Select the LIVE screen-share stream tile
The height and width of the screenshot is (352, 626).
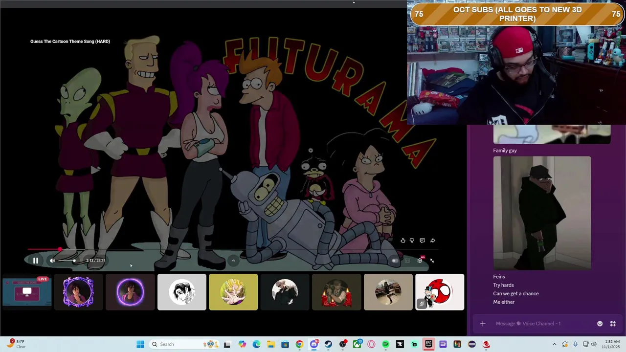(x=27, y=292)
